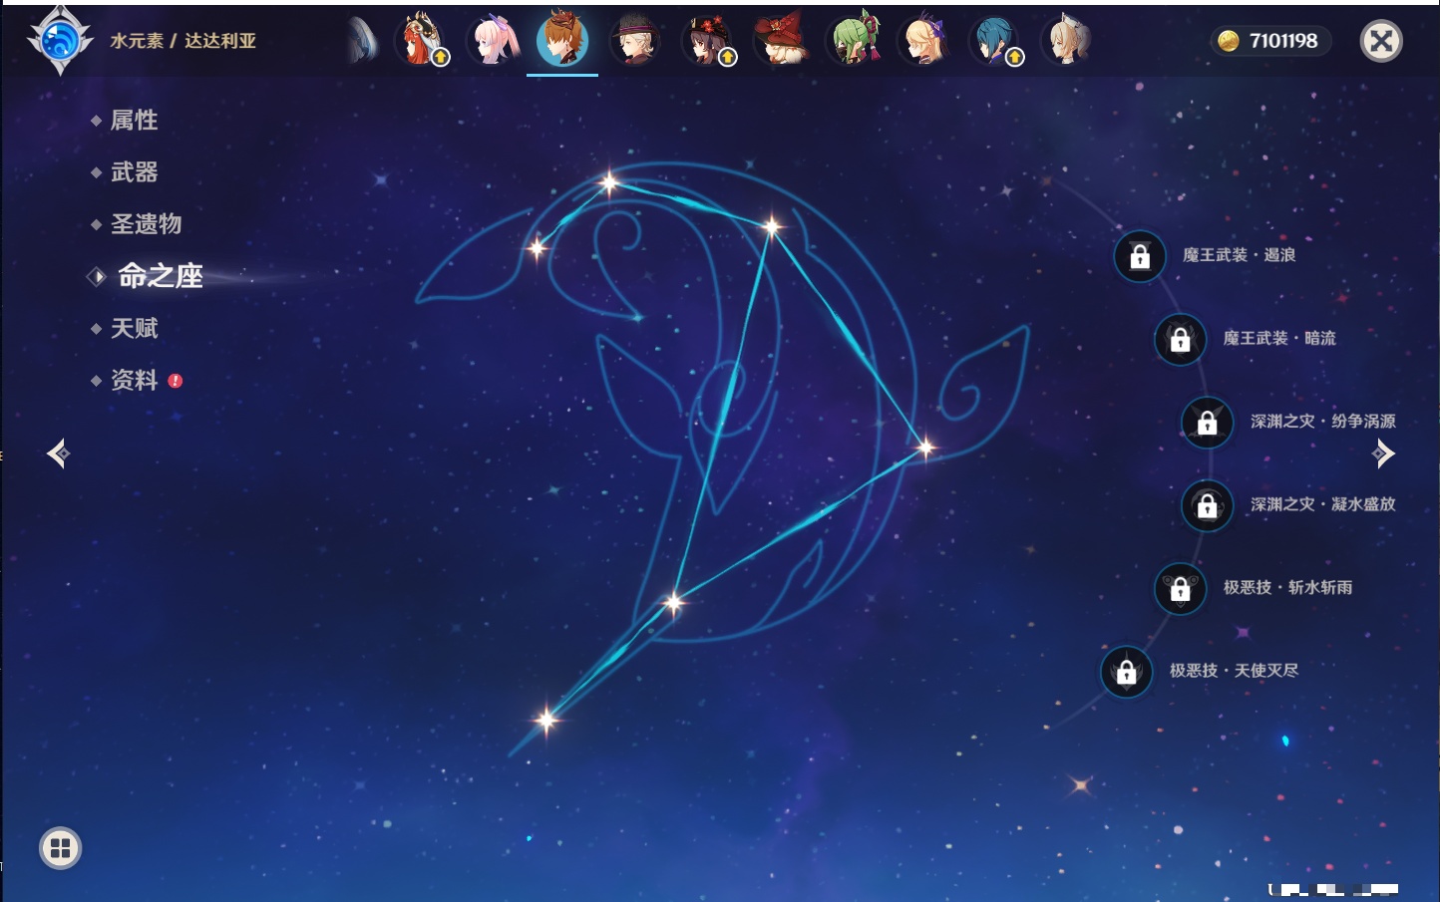Click the upgrade arrow badge on Nilou's avatar
1440x902 pixels.
point(441,58)
